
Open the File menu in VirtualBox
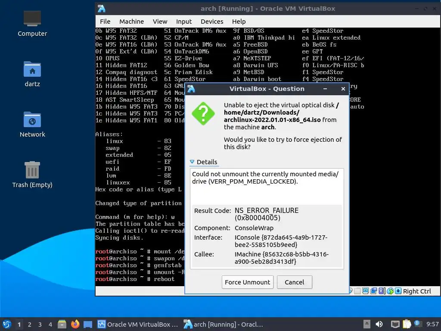[105, 22]
